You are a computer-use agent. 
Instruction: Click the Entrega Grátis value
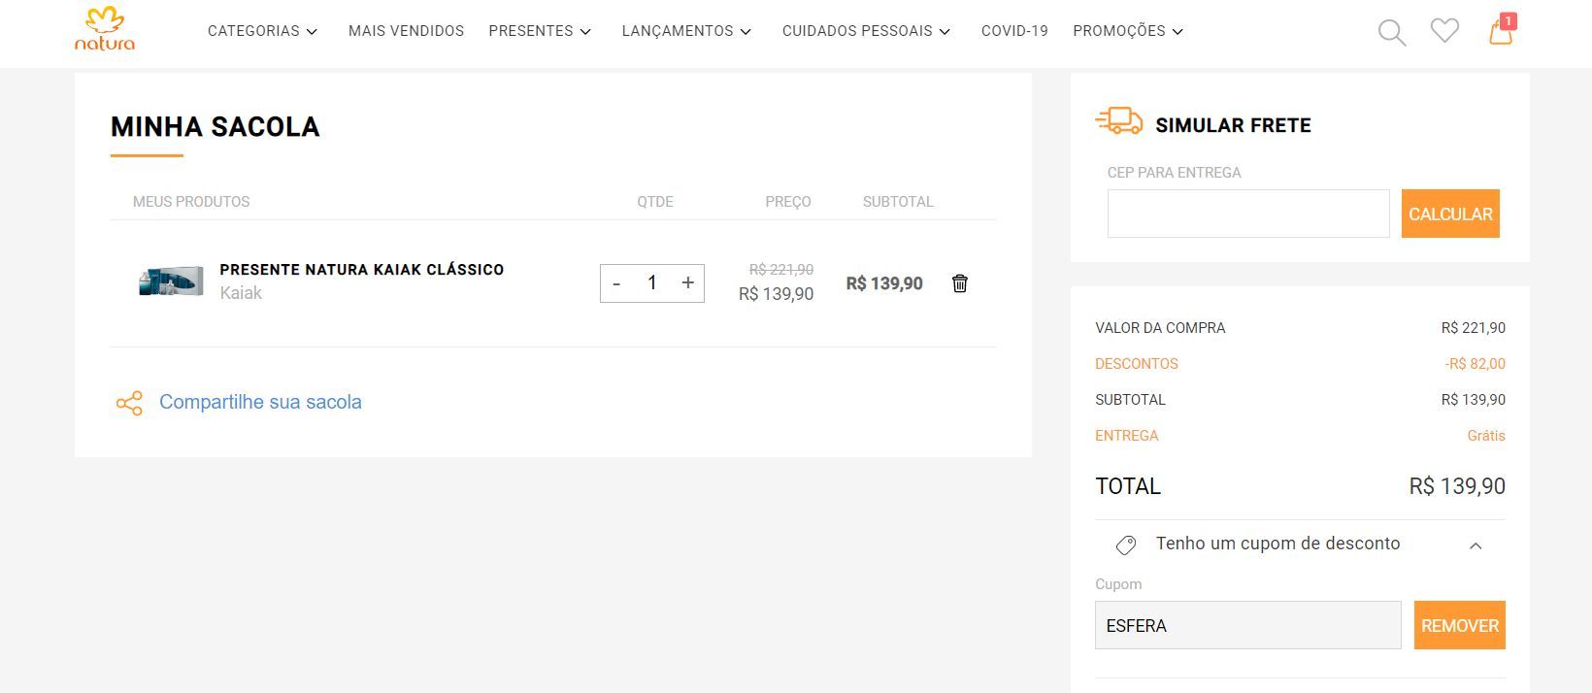click(x=1486, y=436)
